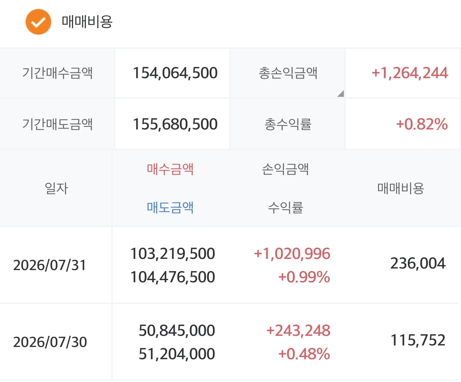Image resolution: width=461 pixels, height=382 pixels.
Task: Expand the 총손익금액 corner triangle
Action: coord(341,93)
